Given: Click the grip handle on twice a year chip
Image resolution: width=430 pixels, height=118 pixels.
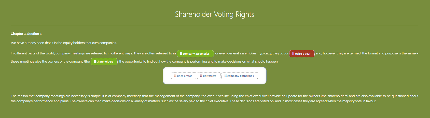Looking at the screenshot, I should pos(293,54).
